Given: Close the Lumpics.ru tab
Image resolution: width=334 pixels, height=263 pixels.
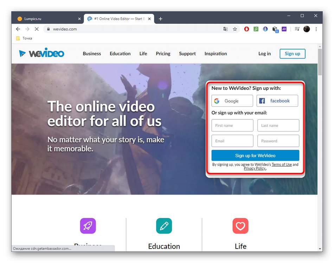Looking at the screenshot, I should (79, 19).
